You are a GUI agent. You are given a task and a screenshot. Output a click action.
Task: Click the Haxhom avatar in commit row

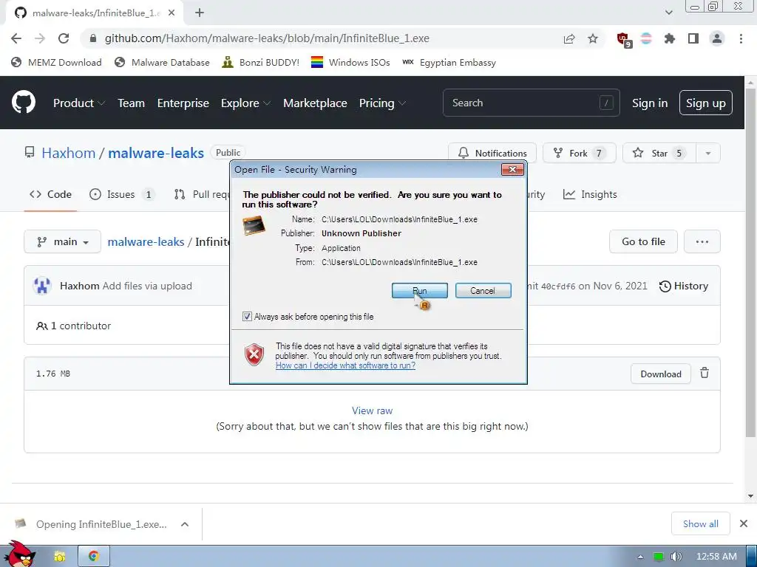(42, 286)
